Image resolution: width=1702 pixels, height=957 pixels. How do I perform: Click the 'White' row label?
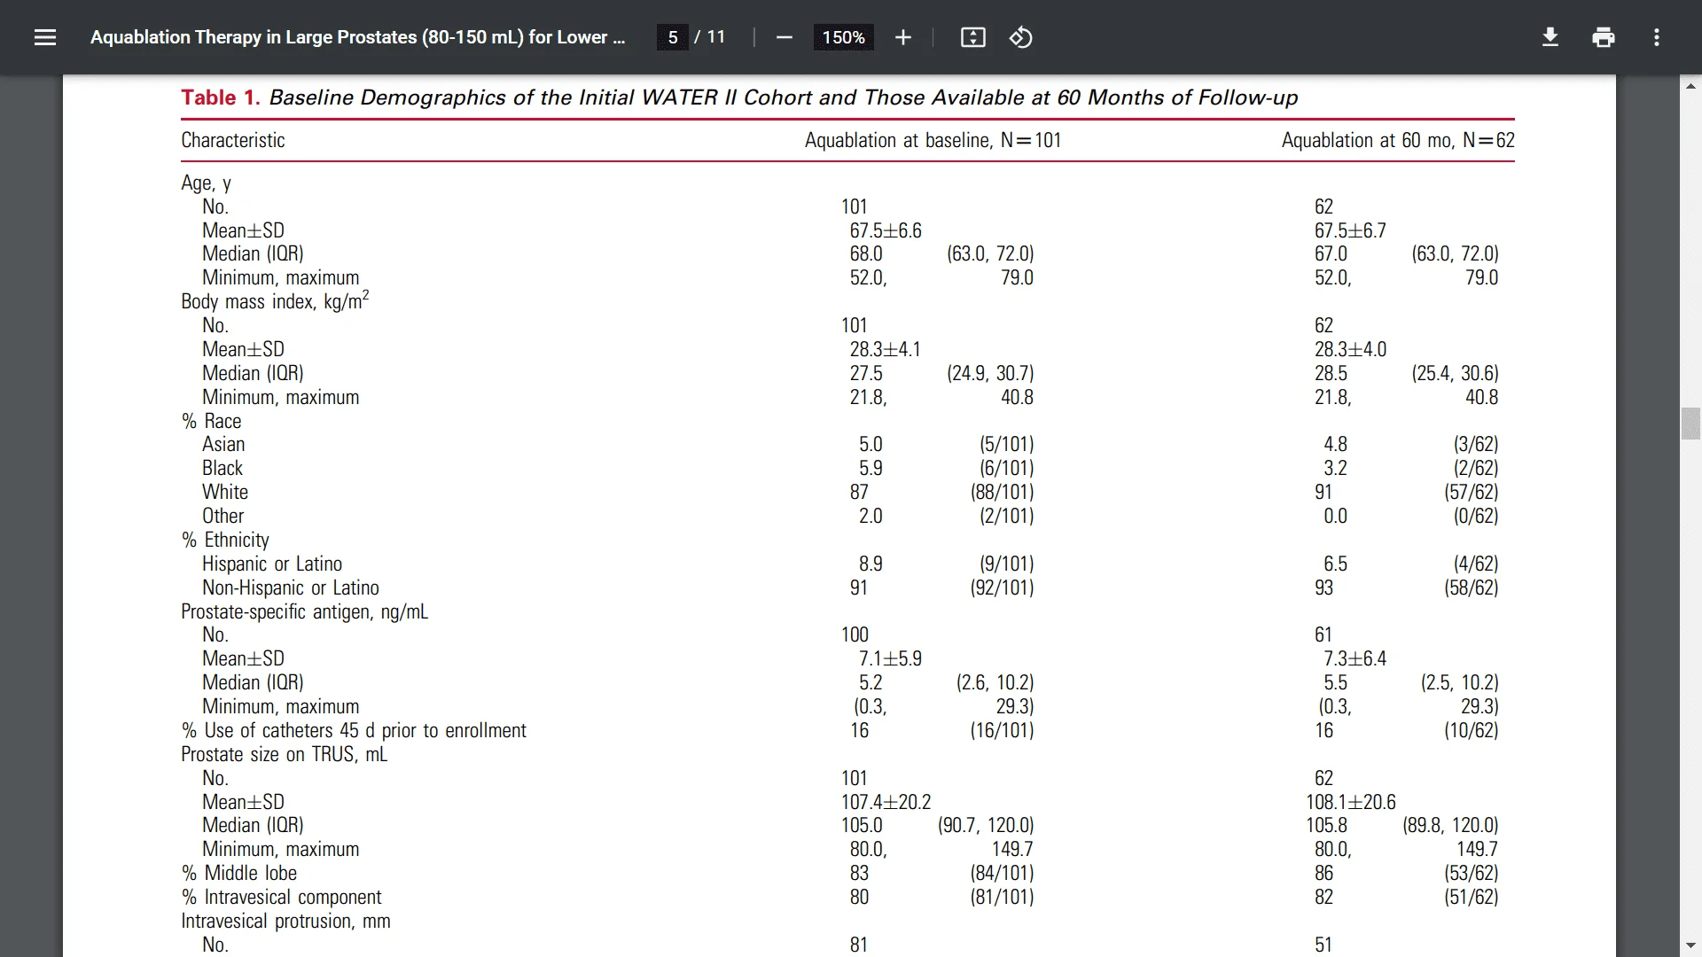tap(225, 493)
